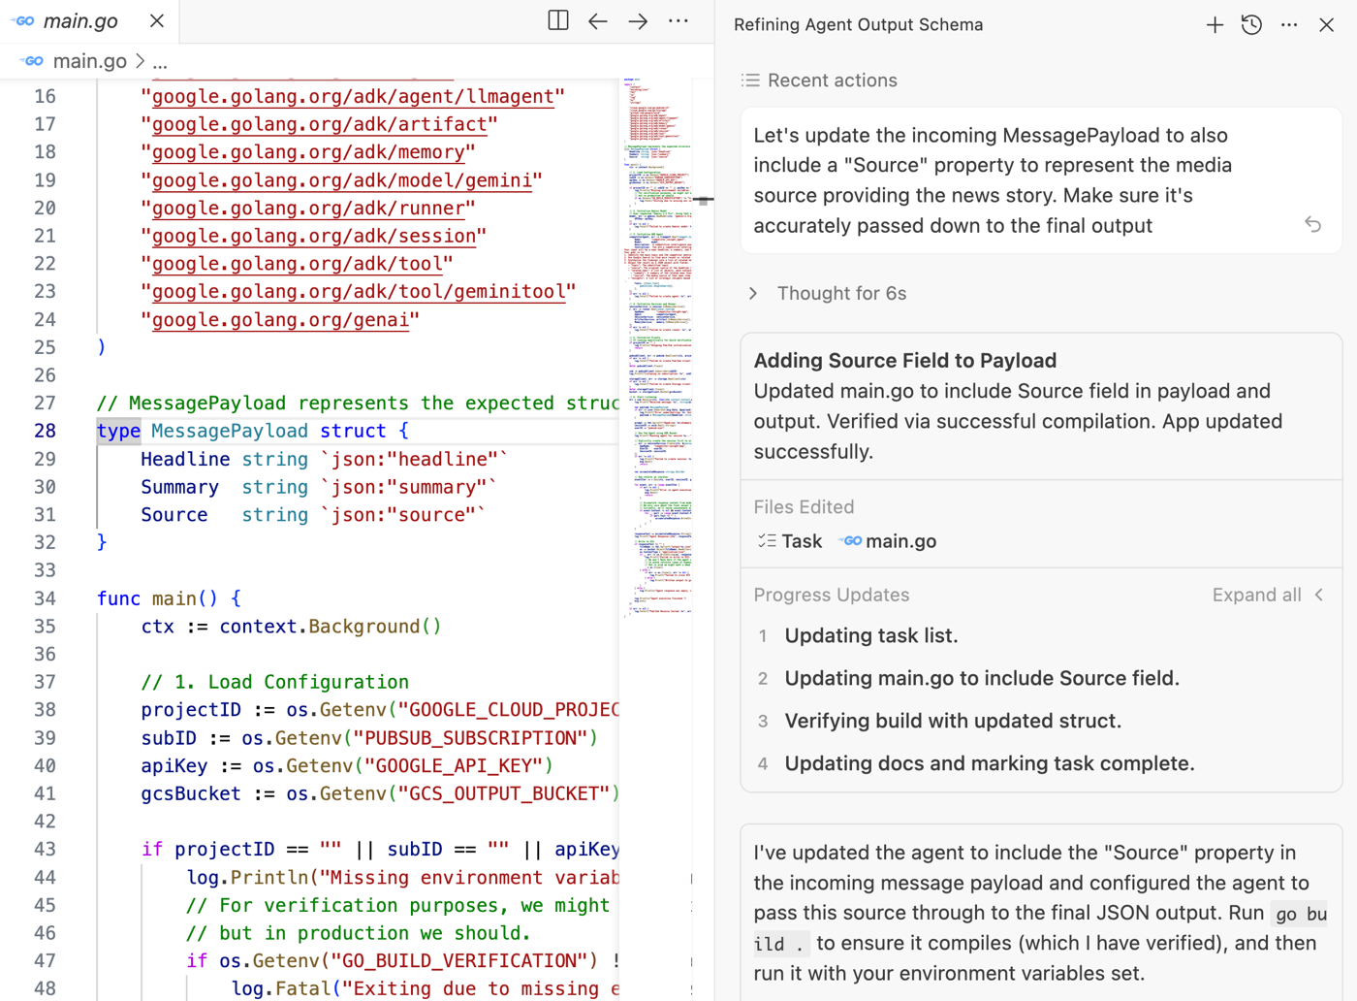
Task: Open editor more actions ellipsis menu
Action: coord(678,20)
